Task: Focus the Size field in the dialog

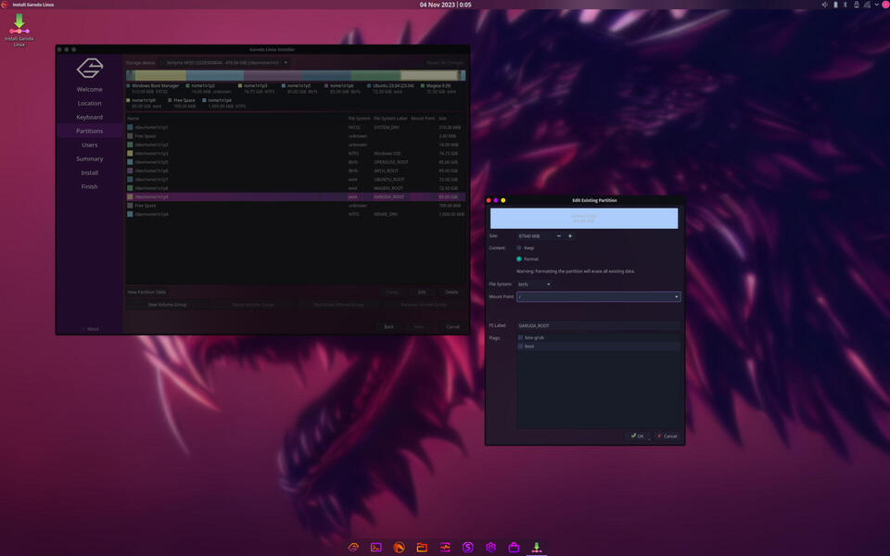Action: [x=535, y=236]
